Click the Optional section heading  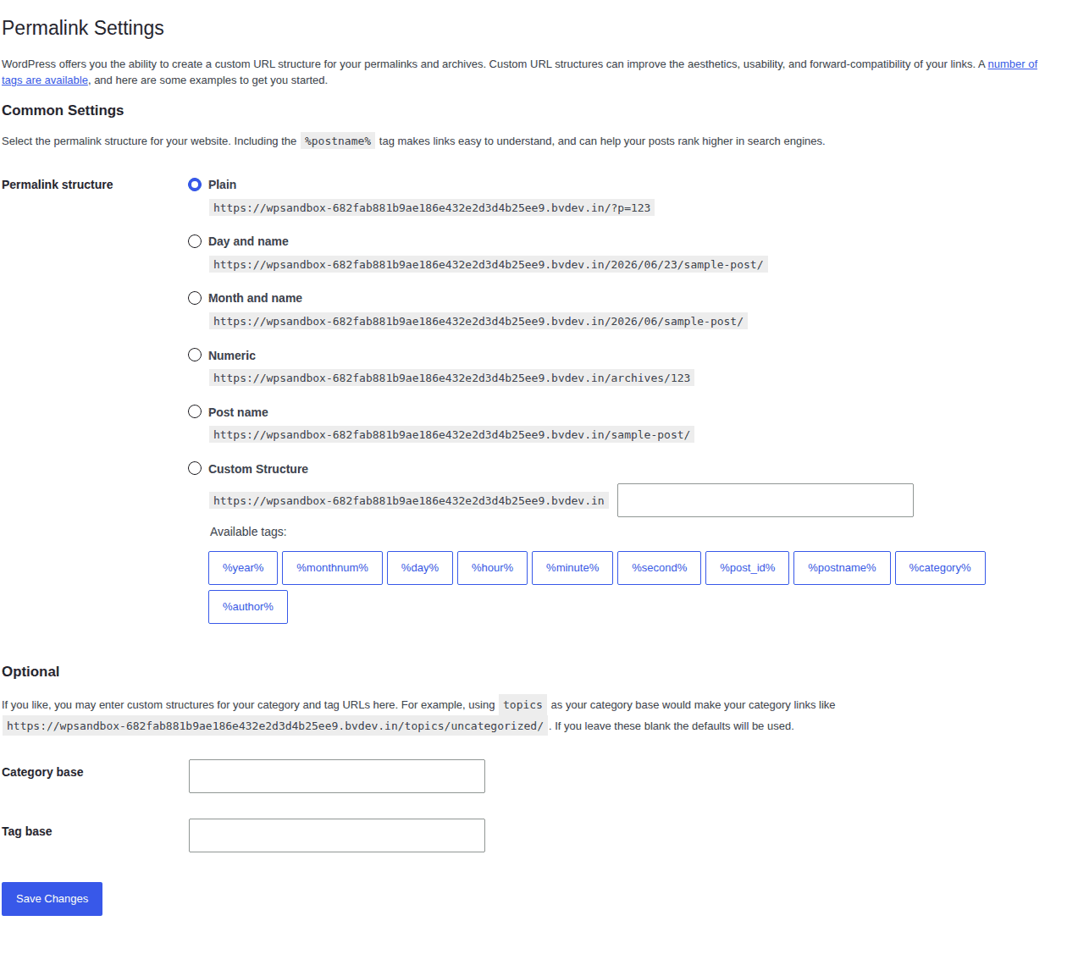tap(30, 672)
